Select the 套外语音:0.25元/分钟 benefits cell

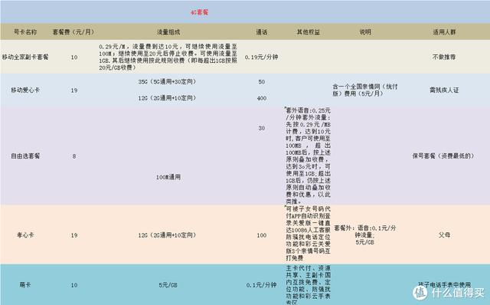(x=308, y=156)
